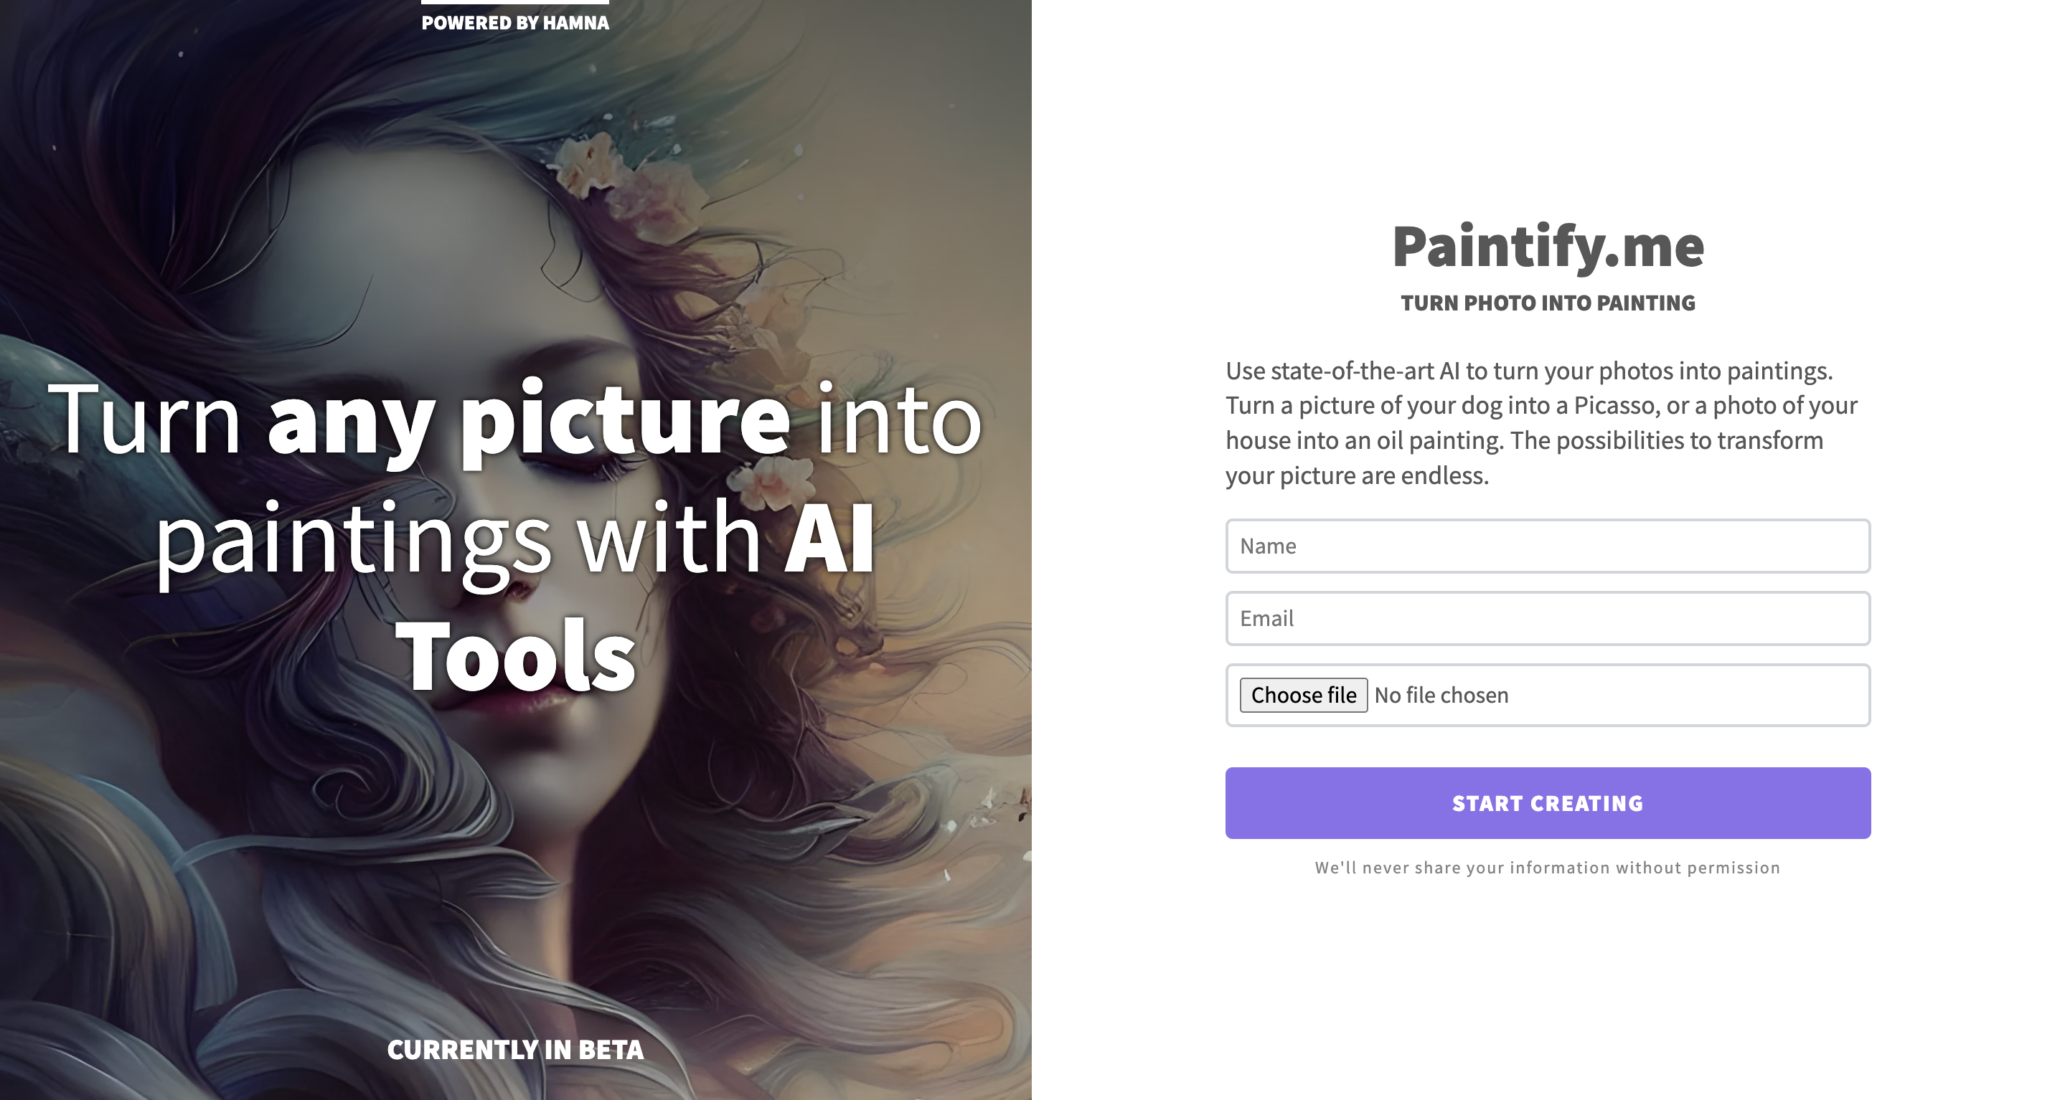Image resolution: width=2065 pixels, height=1100 pixels.
Task: Click the bold "AI" word in the headline
Action: pyautogui.click(x=829, y=539)
